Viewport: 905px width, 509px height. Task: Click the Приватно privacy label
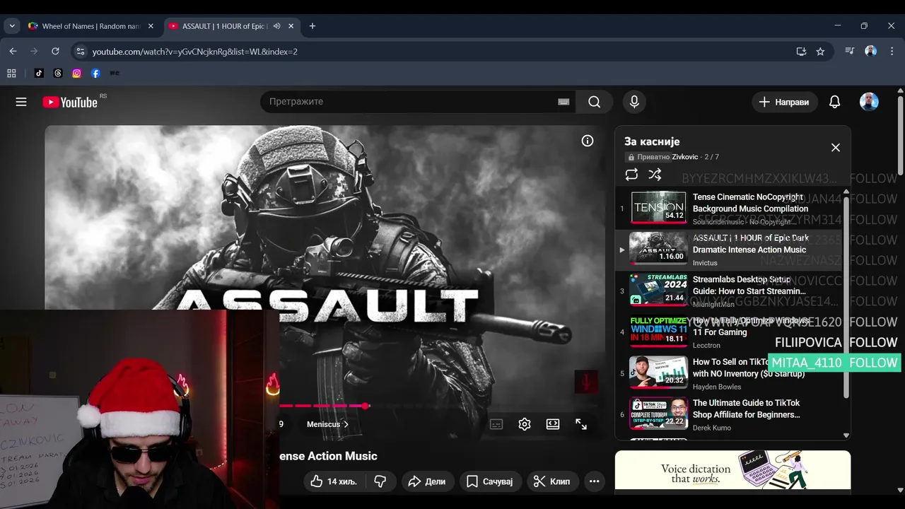tap(648, 157)
